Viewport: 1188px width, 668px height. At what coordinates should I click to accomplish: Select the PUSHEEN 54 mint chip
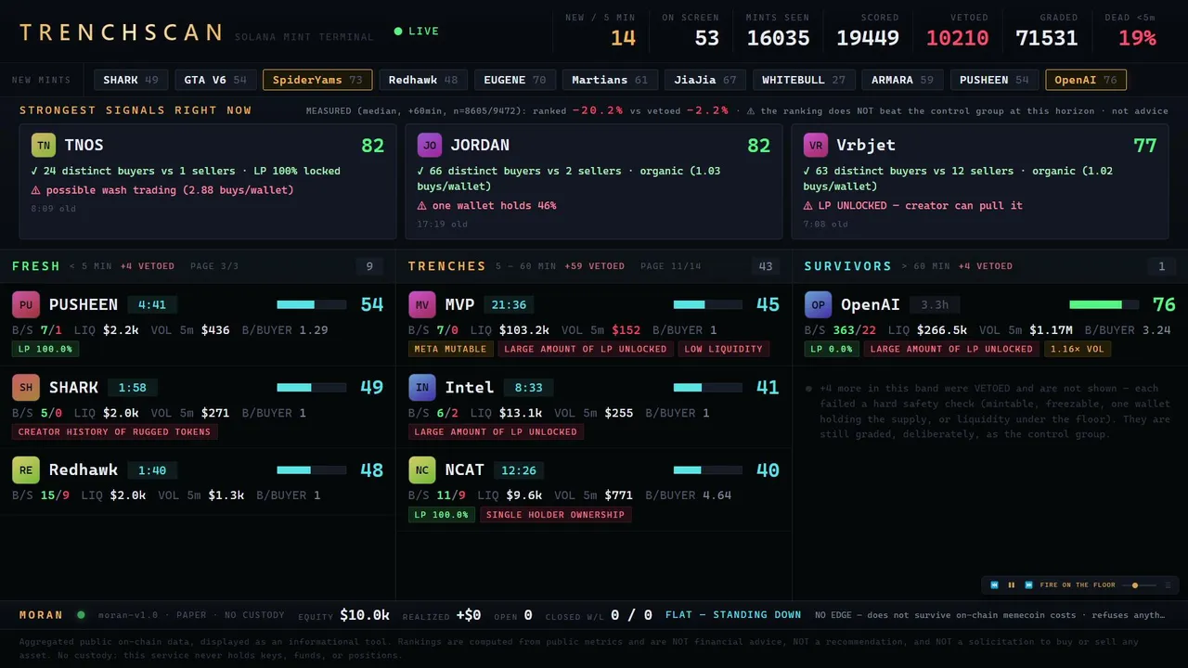pyautogui.click(x=994, y=81)
